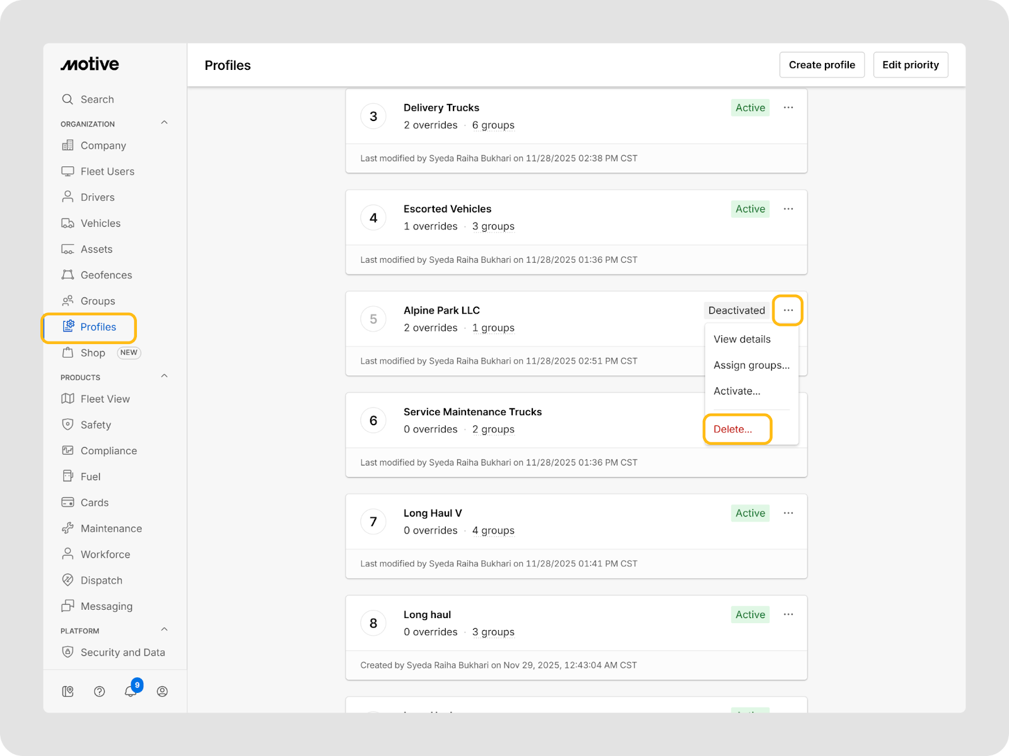Click the Edit priority button
1009x756 pixels.
(x=910, y=65)
